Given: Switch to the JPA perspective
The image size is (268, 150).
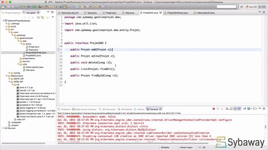Looking at the screenshot, I should (x=262, y=7).
